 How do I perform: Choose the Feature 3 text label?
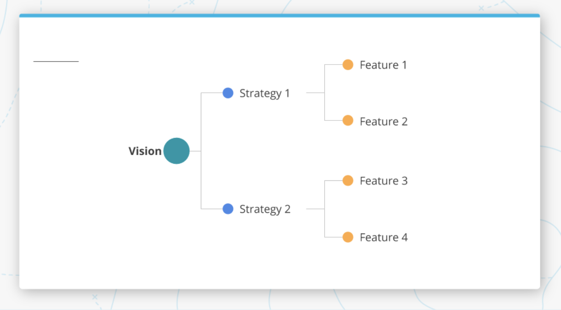coord(383,181)
